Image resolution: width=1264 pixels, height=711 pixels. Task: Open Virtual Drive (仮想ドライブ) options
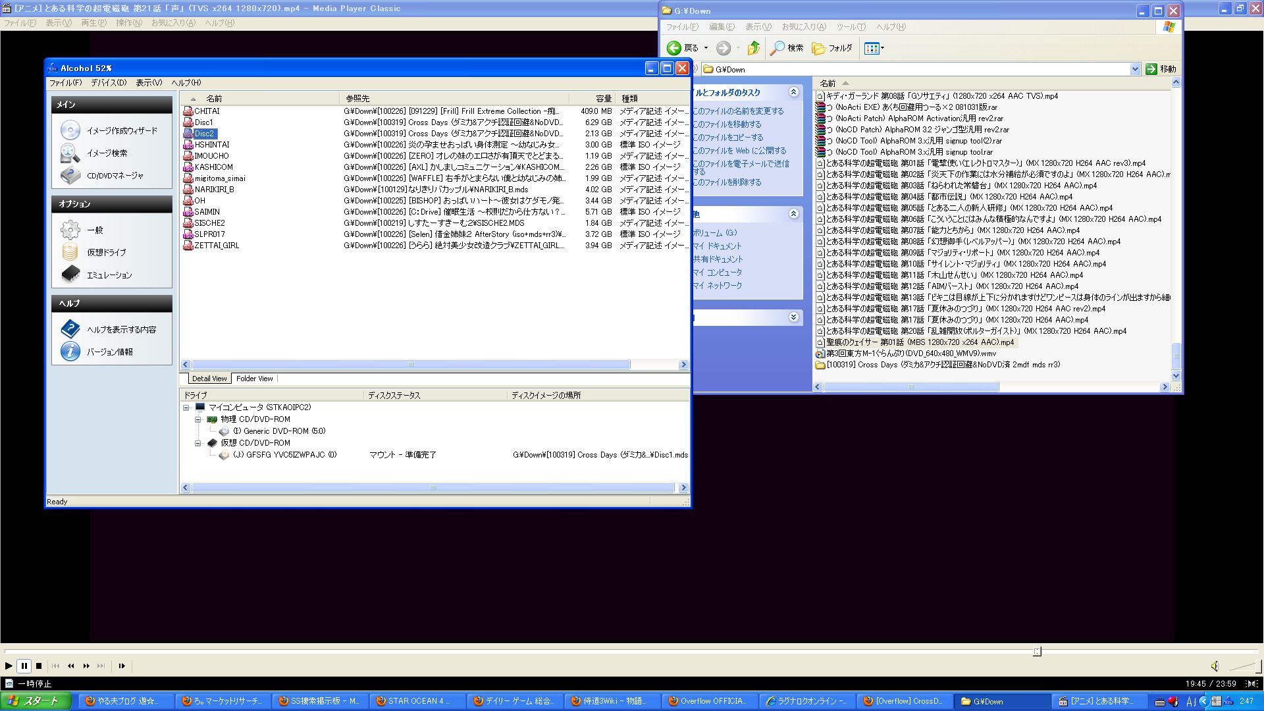coord(93,252)
